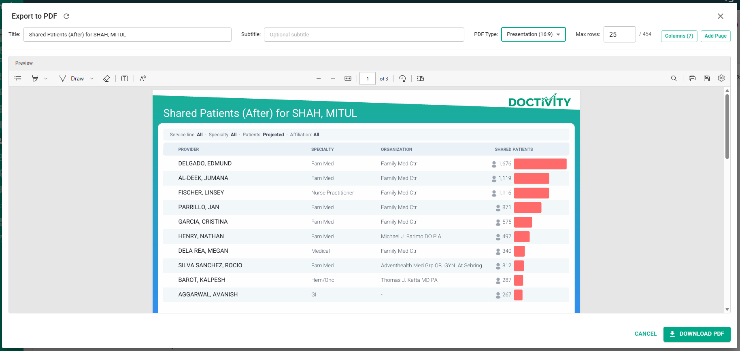Click the Optional subtitle input field
This screenshot has height=351, width=740.
click(364, 34)
